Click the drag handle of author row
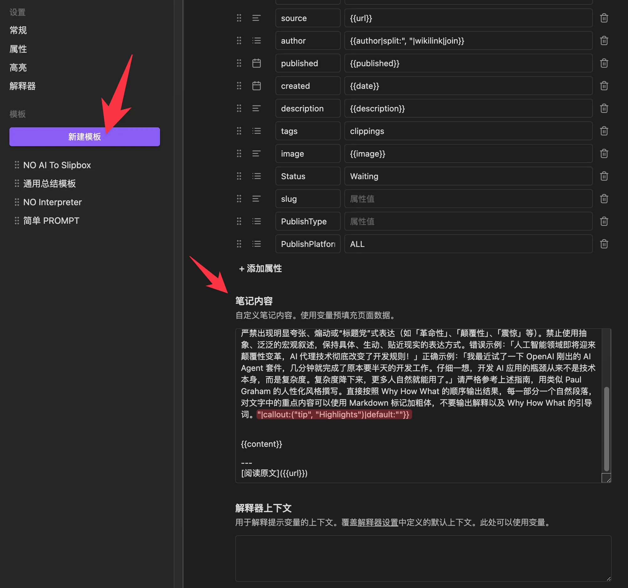Screen dimensions: 628x588 point(239,40)
